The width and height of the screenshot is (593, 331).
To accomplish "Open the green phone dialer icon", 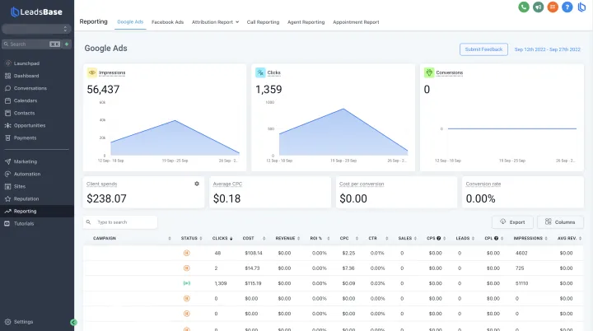I will [524, 7].
